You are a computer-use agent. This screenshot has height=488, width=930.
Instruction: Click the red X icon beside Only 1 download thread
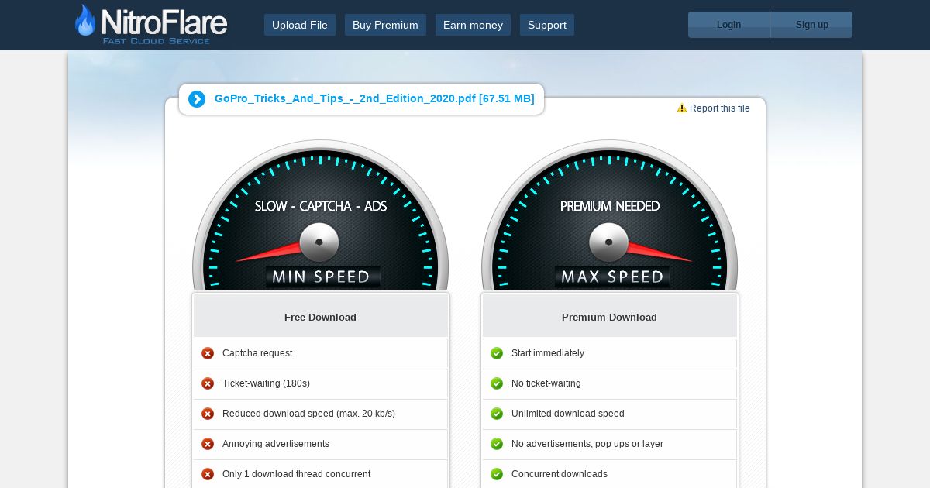tap(208, 474)
